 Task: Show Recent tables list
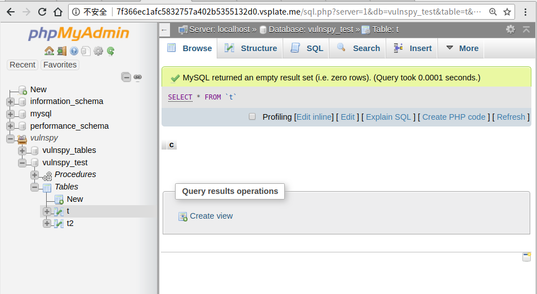click(x=23, y=65)
